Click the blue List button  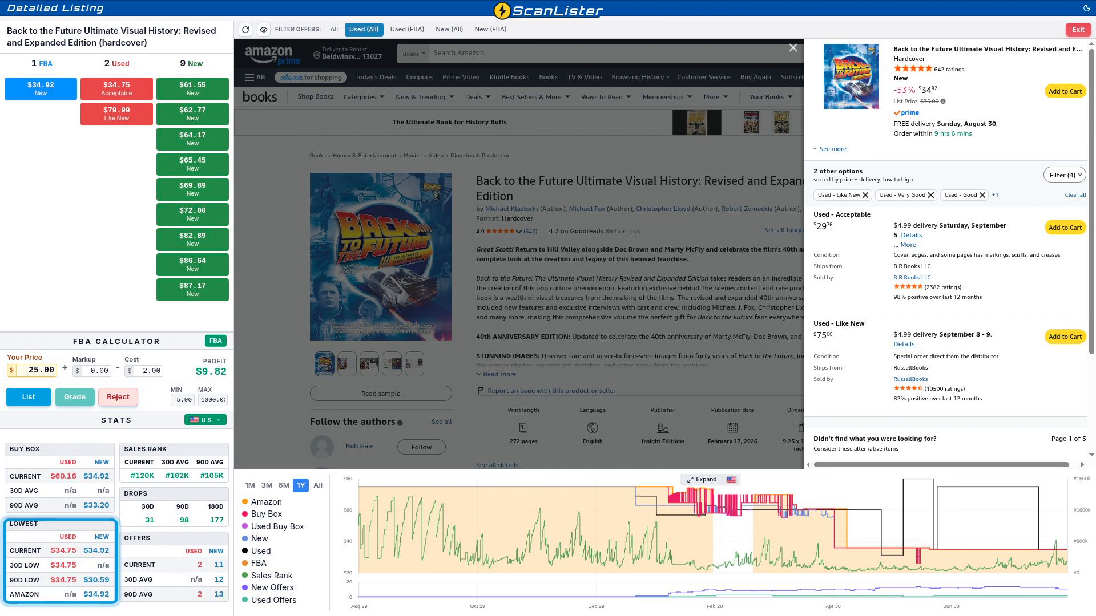pyautogui.click(x=29, y=397)
